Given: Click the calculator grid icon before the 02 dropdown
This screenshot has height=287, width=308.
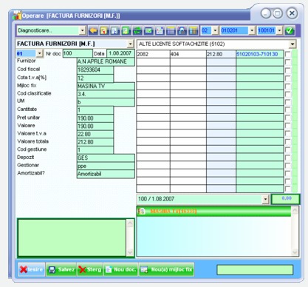Looking at the screenshot, I should [194, 30].
